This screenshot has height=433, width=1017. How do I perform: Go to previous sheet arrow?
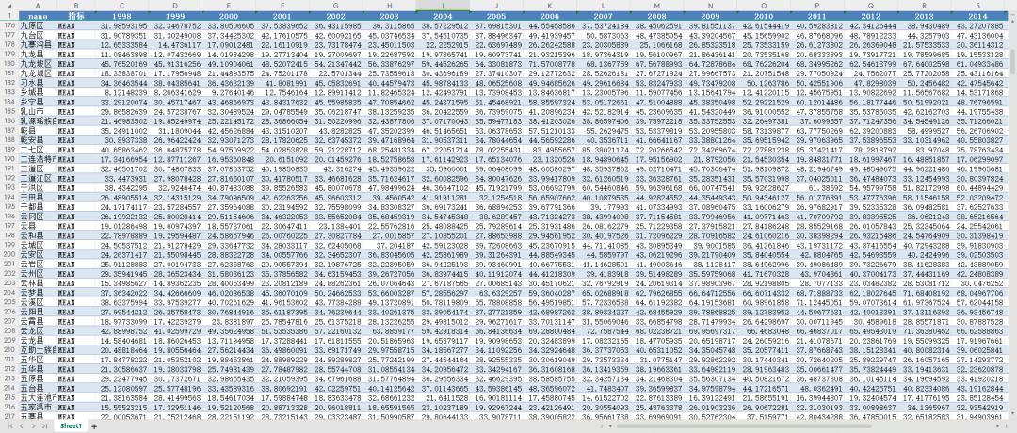pos(22,426)
